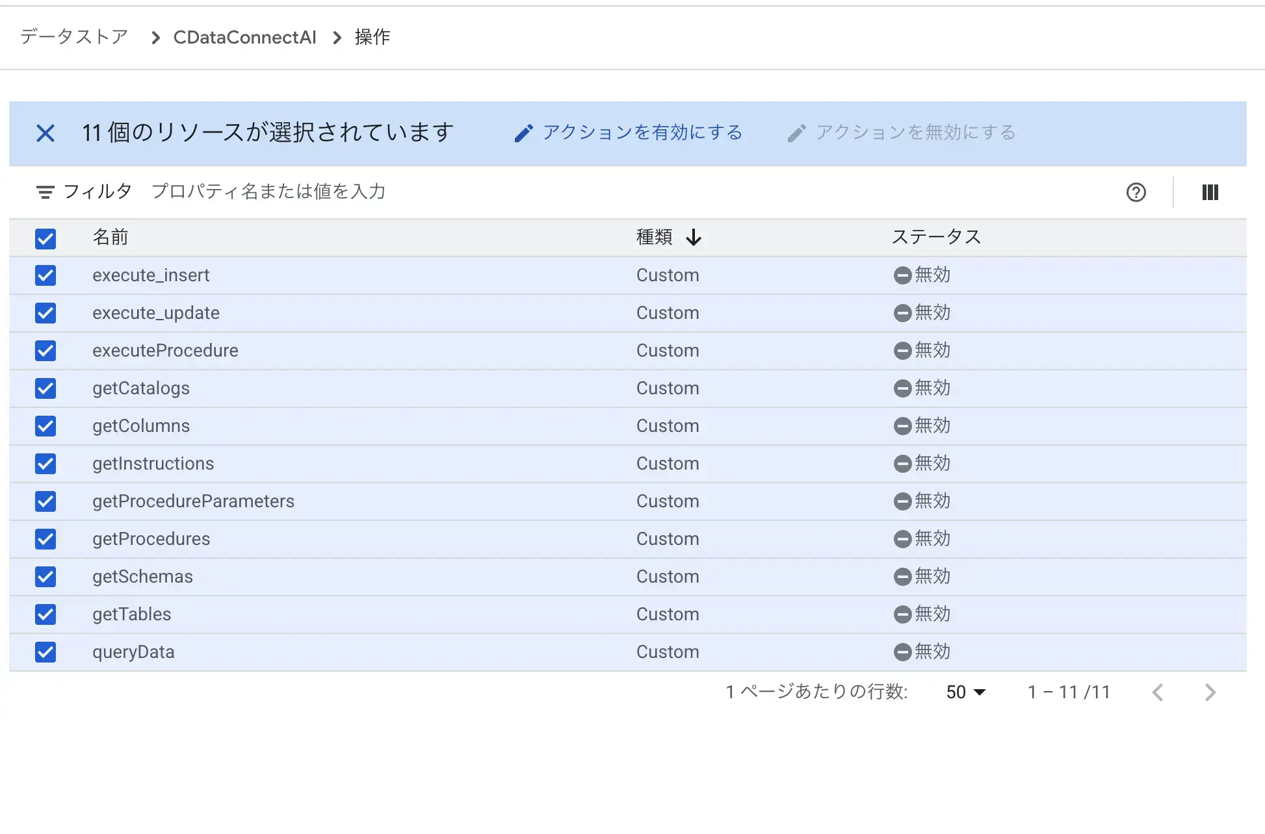The width and height of the screenshot is (1265, 834).
Task: Open the column display options icon
Action: [1210, 192]
